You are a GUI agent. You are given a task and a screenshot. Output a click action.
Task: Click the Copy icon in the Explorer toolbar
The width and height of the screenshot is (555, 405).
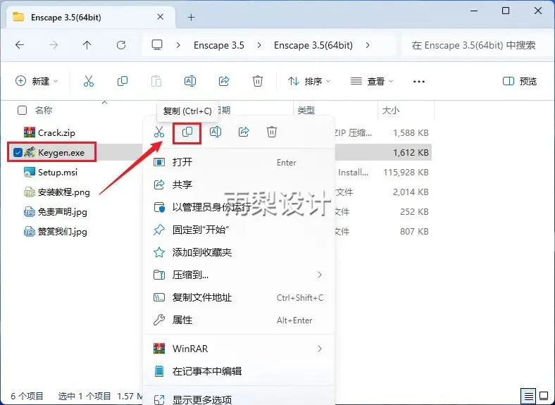point(123,82)
